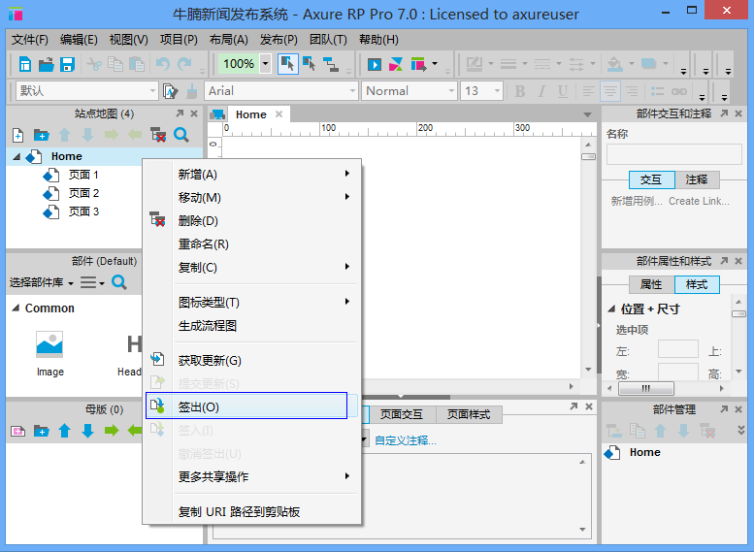This screenshot has height=552, width=754.
Task: Click the Undo arrow icon
Action: point(163,64)
